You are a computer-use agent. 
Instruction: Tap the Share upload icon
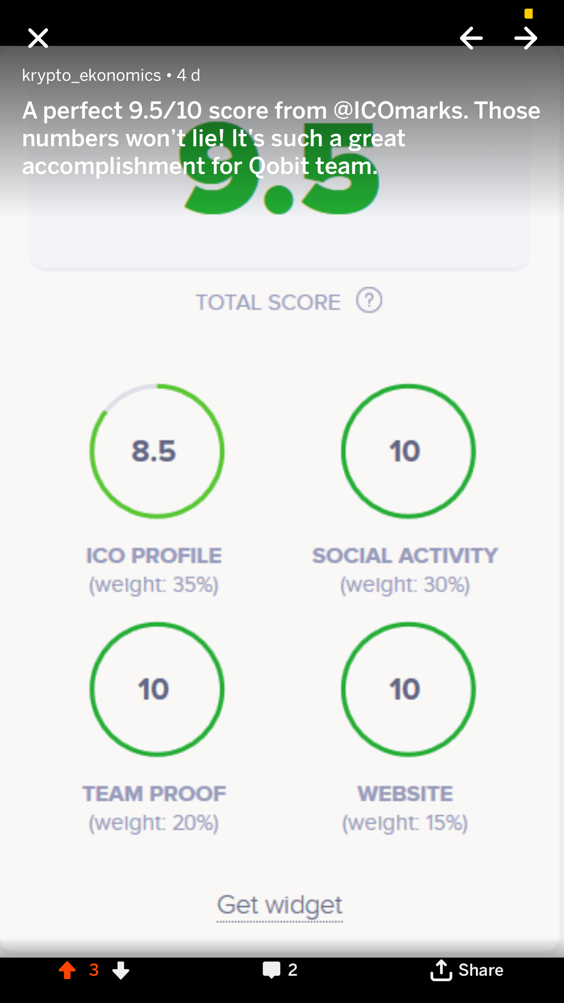441,970
